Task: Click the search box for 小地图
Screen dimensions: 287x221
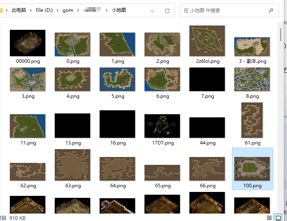Action: 230,10
